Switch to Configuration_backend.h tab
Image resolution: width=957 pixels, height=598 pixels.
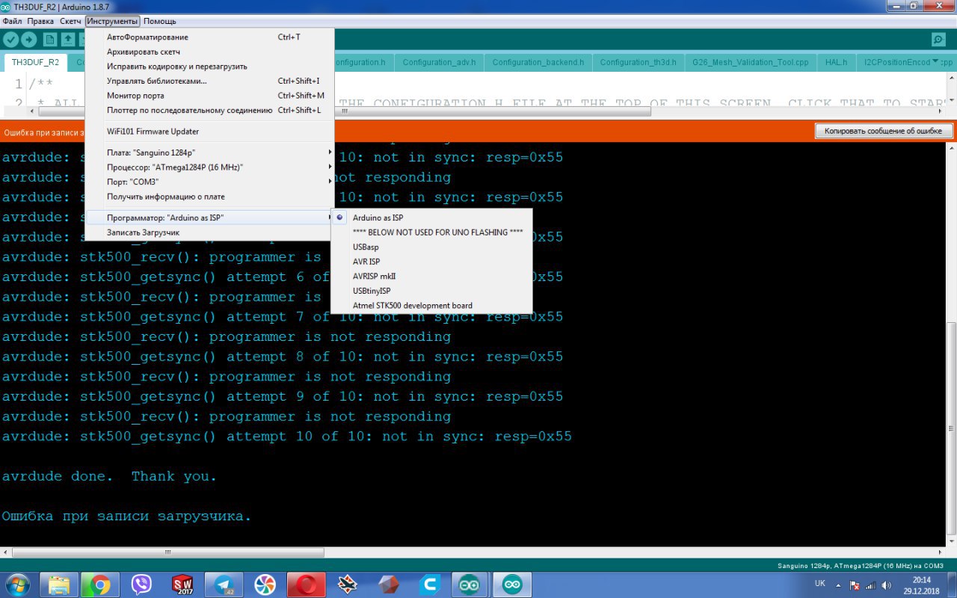538,62
